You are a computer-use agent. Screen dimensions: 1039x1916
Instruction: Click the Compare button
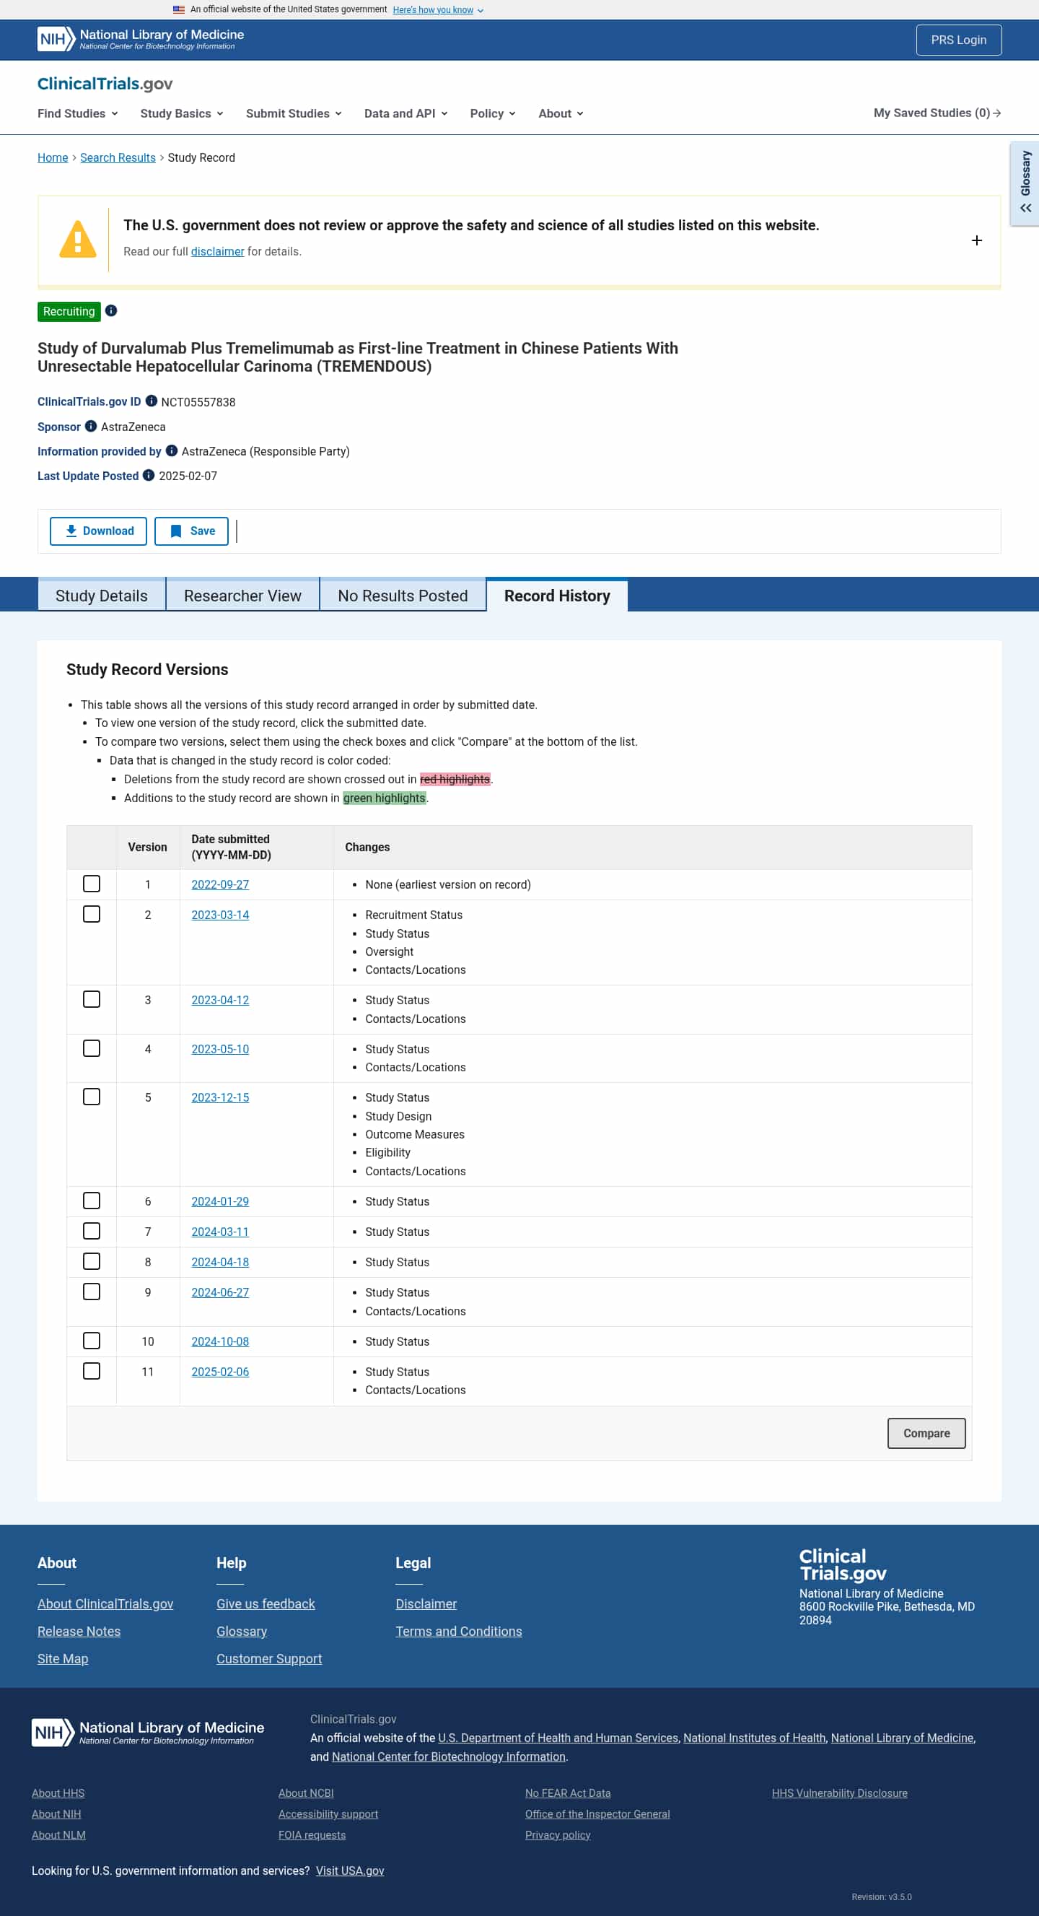pyautogui.click(x=926, y=1433)
